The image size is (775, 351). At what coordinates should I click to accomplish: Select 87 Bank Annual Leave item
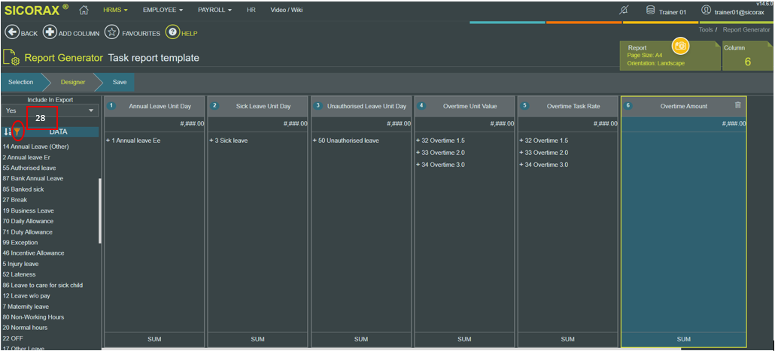(x=32, y=178)
